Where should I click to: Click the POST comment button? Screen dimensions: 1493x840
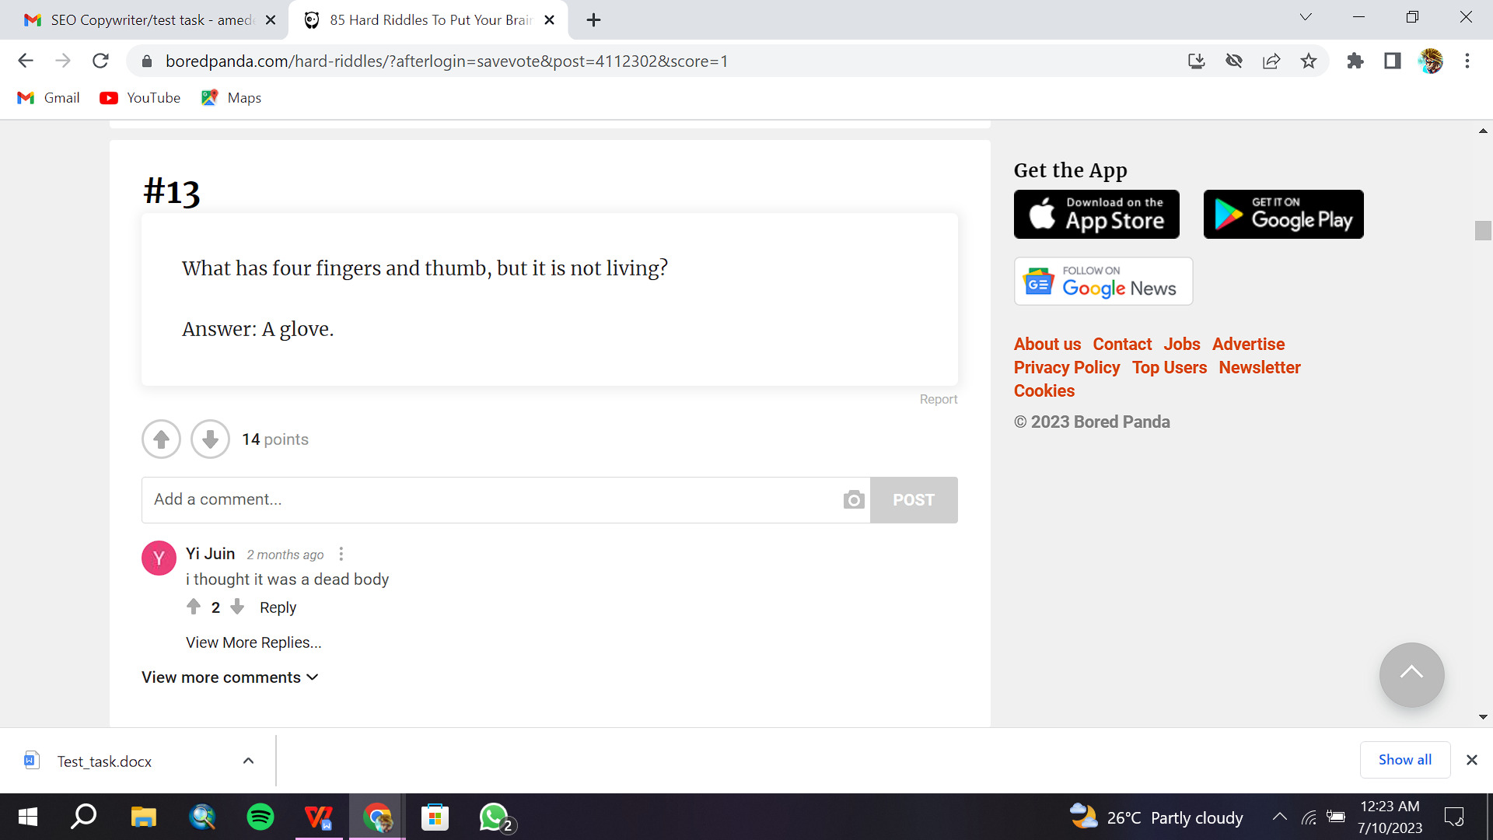point(914,500)
